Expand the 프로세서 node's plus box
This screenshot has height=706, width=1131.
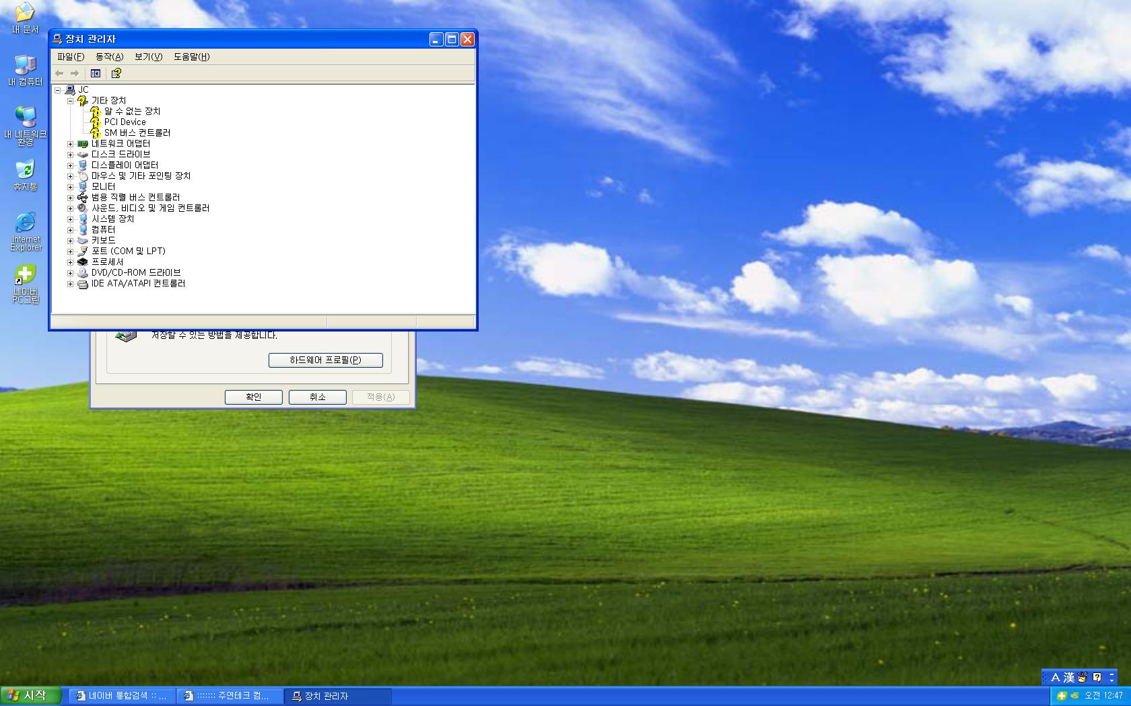point(70,262)
